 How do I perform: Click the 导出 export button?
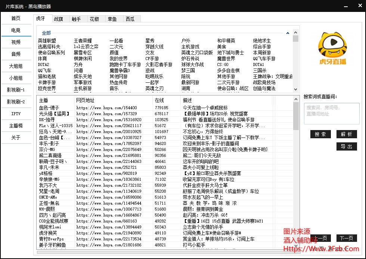[346, 146]
